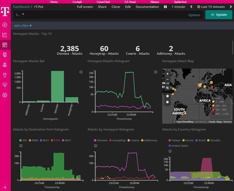This screenshot has width=234, height=191.
Task: Select the draw polygon map tool
Action: click(x=168, y=96)
